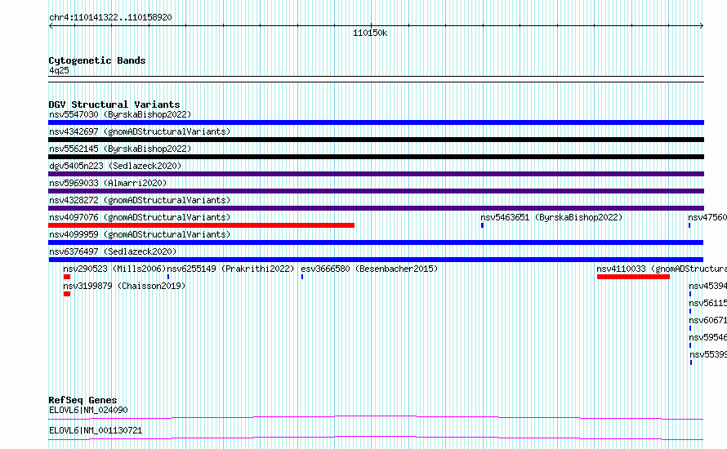Image resolution: width=727 pixels, height=449 pixels.
Task: Click the left arrowhead of the ruler
Action: coord(51,26)
